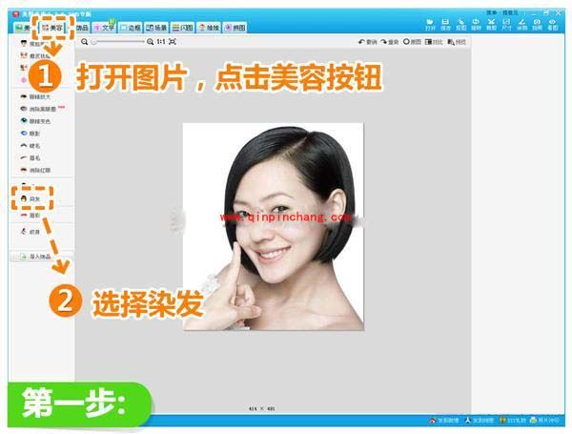The width and height of the screenshot is (572, 434).
Task: Select the 磨皮祛痘 skin smoothing tool
Action: point(35,56)
